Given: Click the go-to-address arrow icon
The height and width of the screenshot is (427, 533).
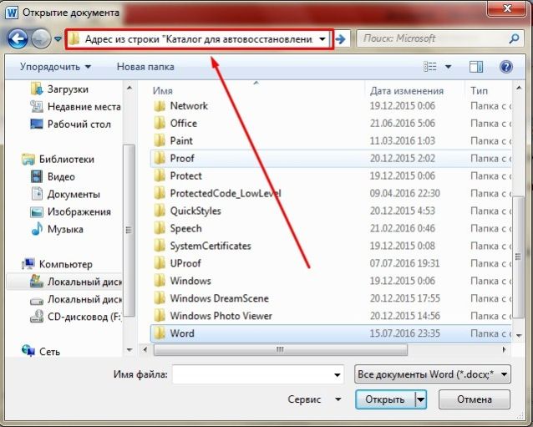Looking at the screenshot, I should pyautogui.click(x=342, y=38).
